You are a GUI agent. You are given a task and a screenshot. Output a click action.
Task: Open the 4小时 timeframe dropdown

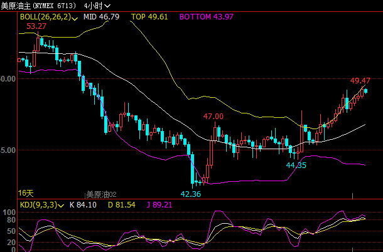(97, 6)
